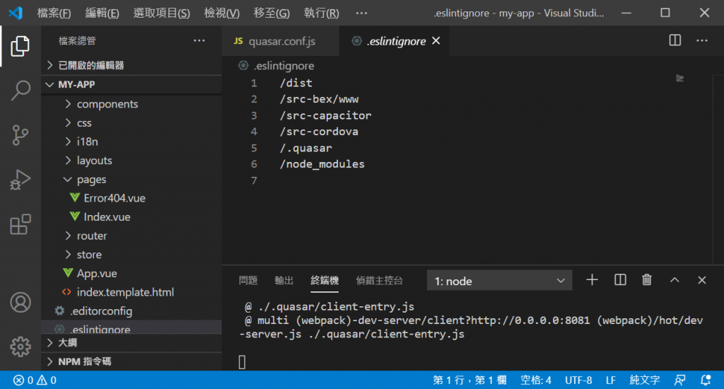Create a new terminal with plus icon

coord(592,280)
